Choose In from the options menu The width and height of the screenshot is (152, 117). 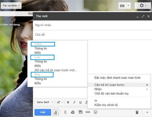[x=119, y=101]
